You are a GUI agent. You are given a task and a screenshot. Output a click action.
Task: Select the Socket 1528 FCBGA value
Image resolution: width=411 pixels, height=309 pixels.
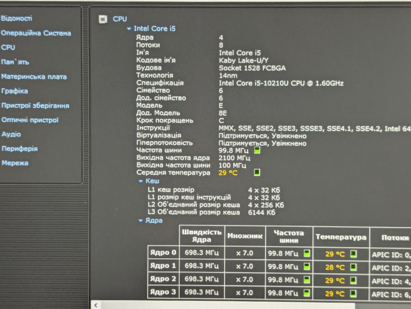click(x=252, y=68)
